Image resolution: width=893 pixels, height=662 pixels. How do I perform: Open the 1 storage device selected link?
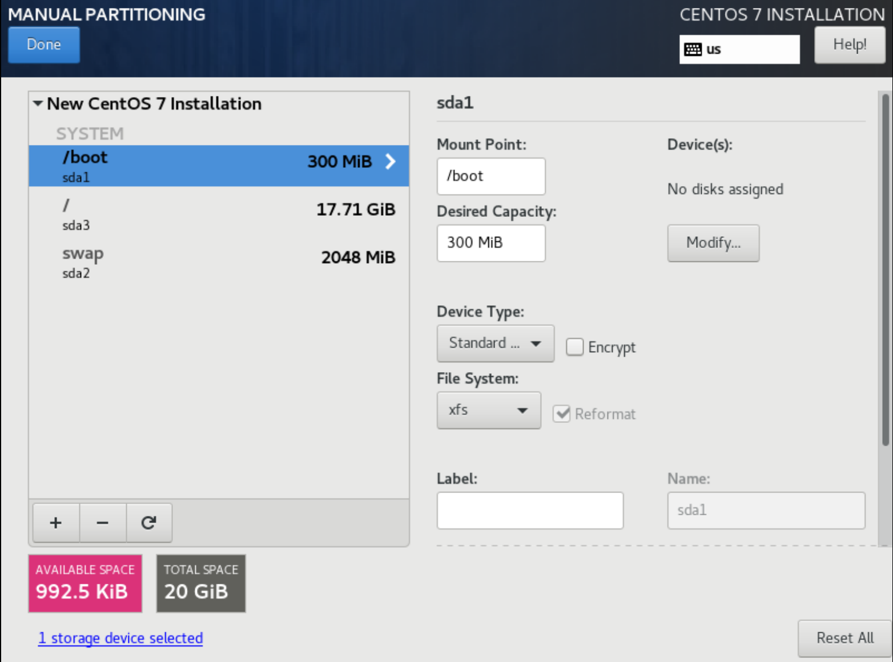click(120, 638)
